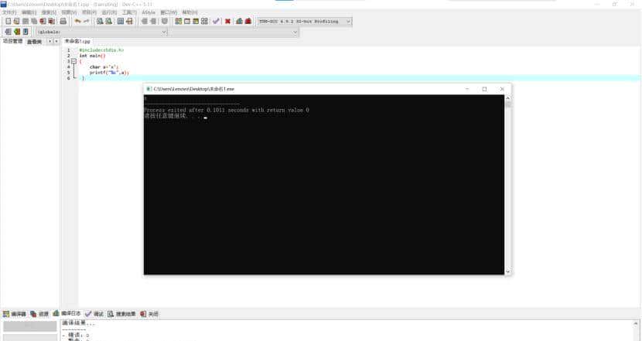Switch to the 项目管理 sidebar tab
642x341 pixels.
12,41
